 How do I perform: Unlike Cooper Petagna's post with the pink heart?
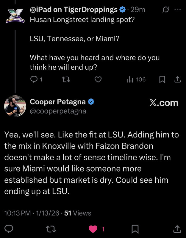tap(93, 229)
